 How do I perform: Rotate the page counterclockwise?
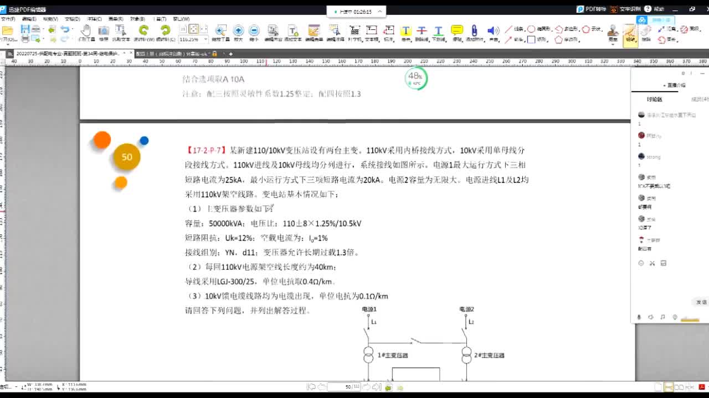(x=143, y=30)
